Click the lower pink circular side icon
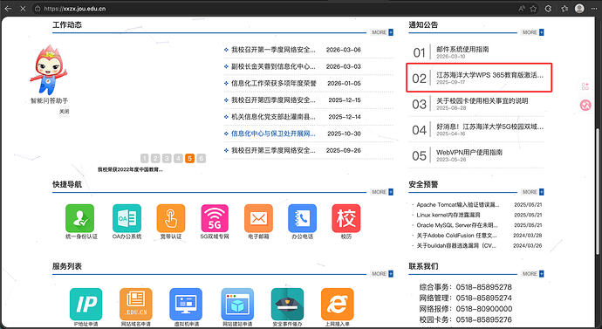The width and height of the screenshot is (602, 329). 585,105
